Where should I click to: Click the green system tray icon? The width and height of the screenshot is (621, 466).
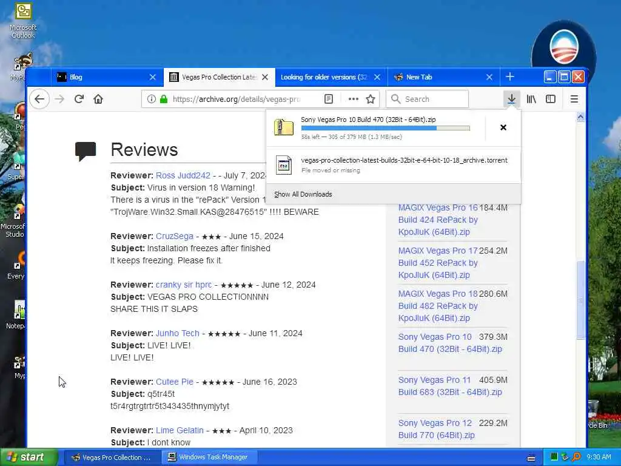tap(554, 458)
